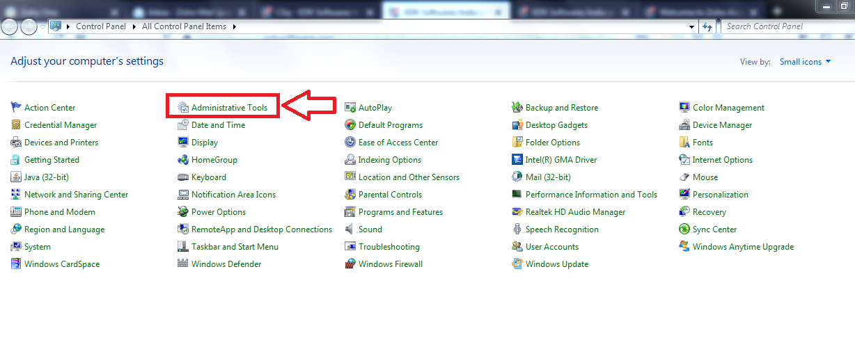Open the Folder Options link
Screen dimensions: 855x347
click(x=553, y=143)
